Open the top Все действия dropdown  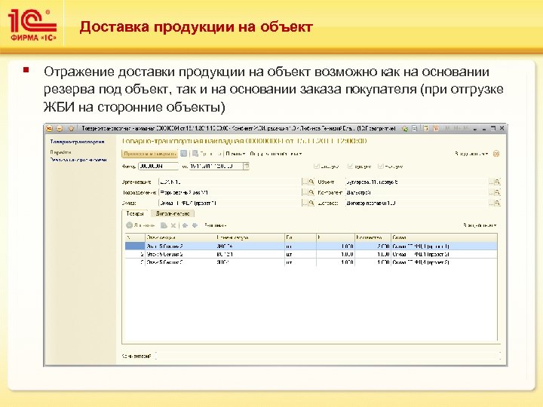[x=471, y=154]
